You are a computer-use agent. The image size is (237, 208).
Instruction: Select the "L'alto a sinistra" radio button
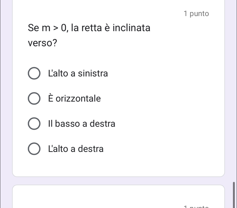point(34,74)
